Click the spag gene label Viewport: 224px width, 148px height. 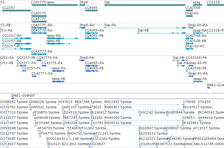click(x=197, y=2)
